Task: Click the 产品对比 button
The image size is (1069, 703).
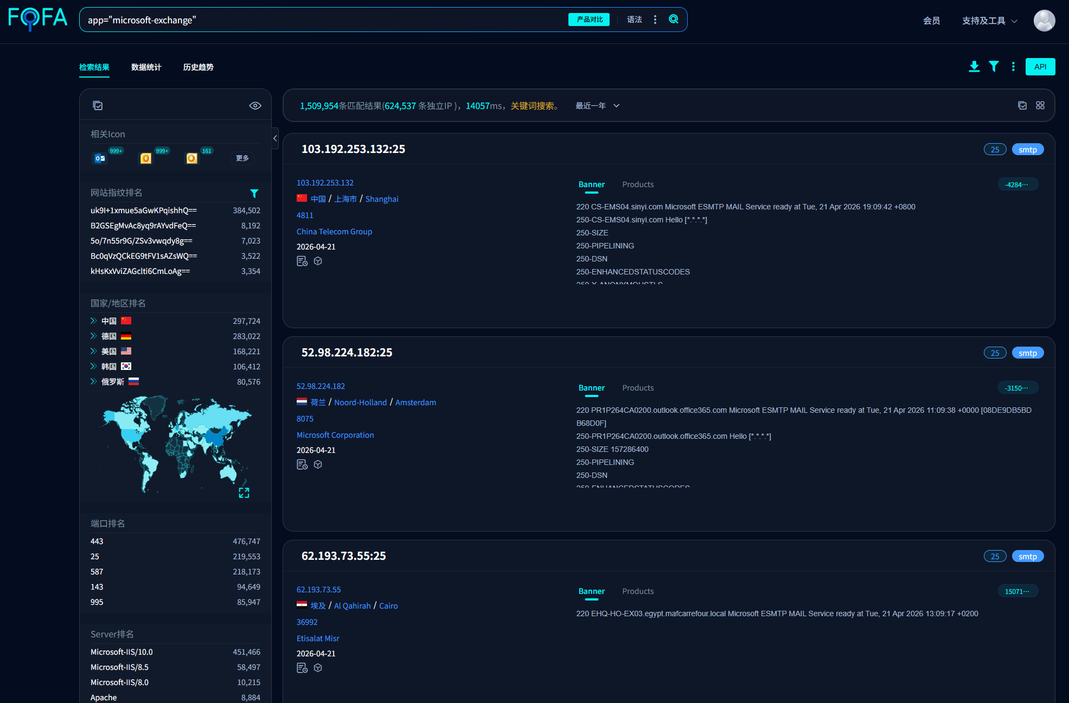Action: pyautogui.click(x=589, y=20)
